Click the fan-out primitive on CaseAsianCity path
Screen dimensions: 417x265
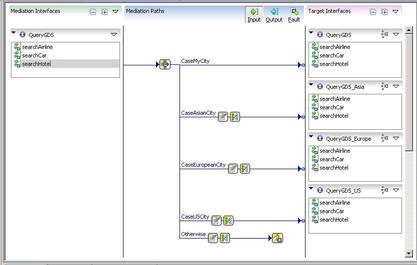coord(235,117)
